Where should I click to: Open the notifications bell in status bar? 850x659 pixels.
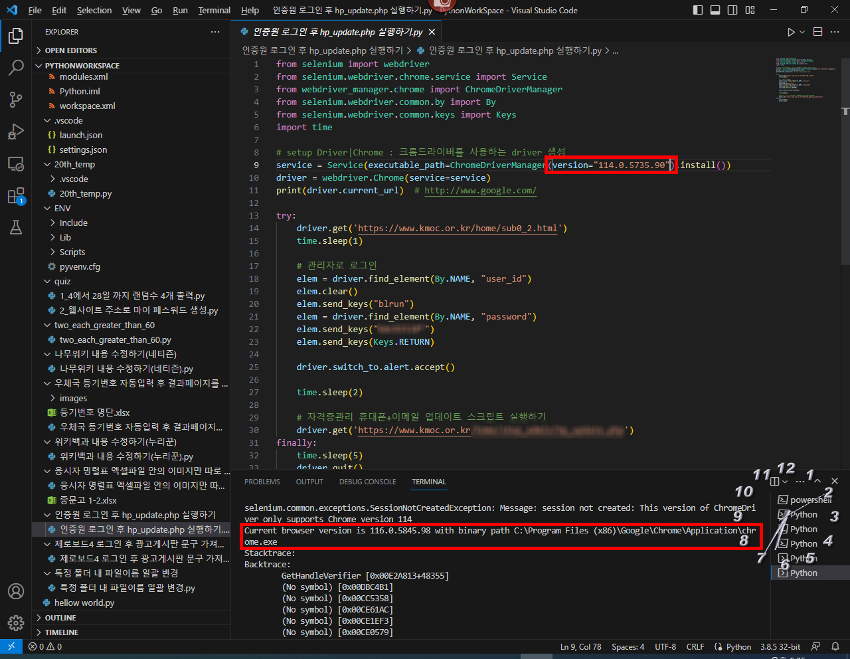835,646
